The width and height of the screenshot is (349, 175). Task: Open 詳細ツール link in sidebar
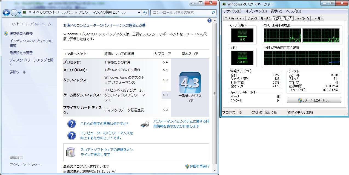pos(18,72)
